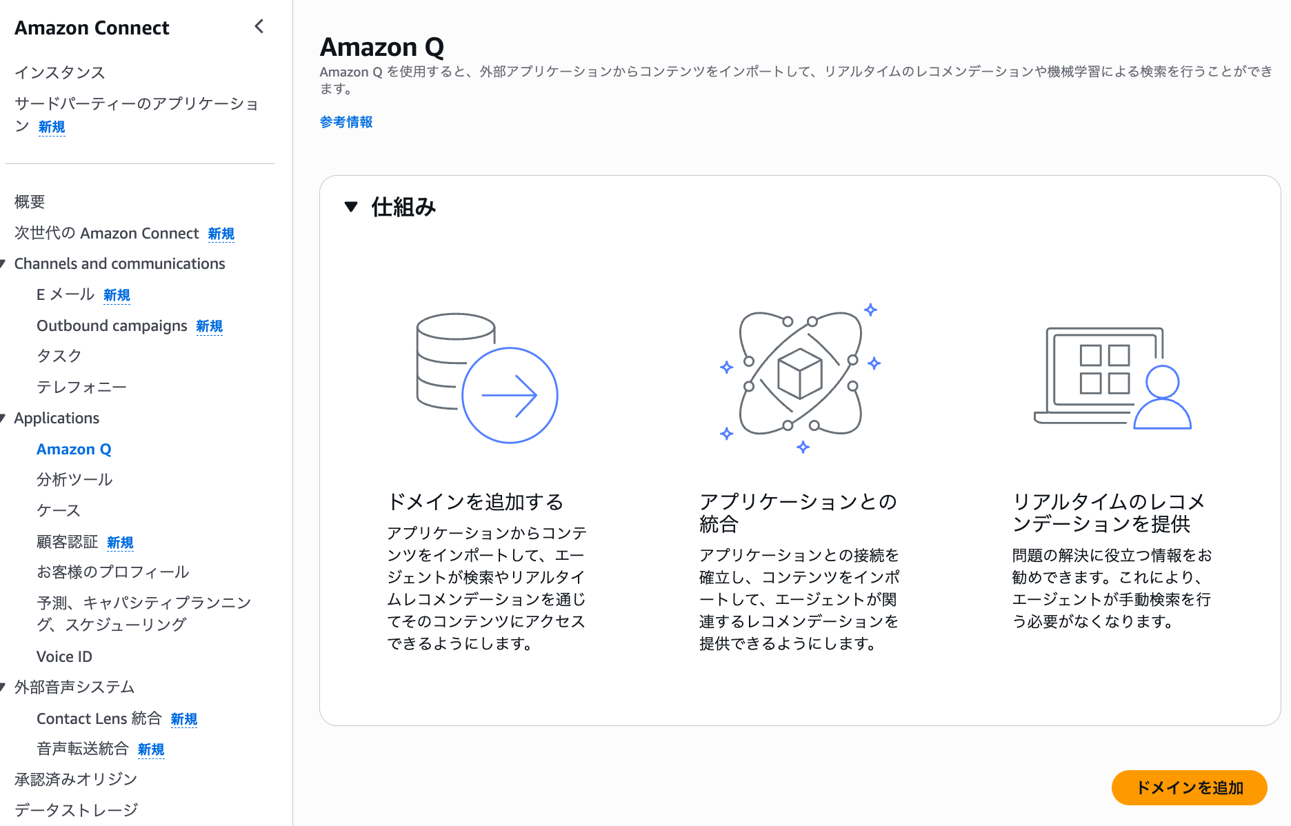
Task: Click 新規 badge next to 音声転送統合
Action: 151,749
